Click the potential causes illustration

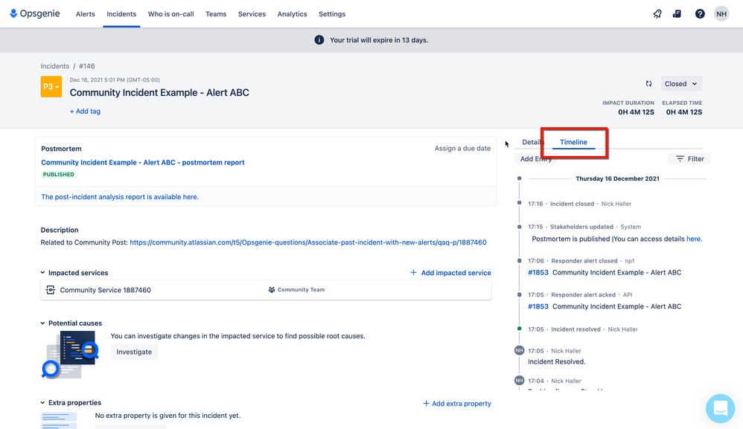click(70, 354)
